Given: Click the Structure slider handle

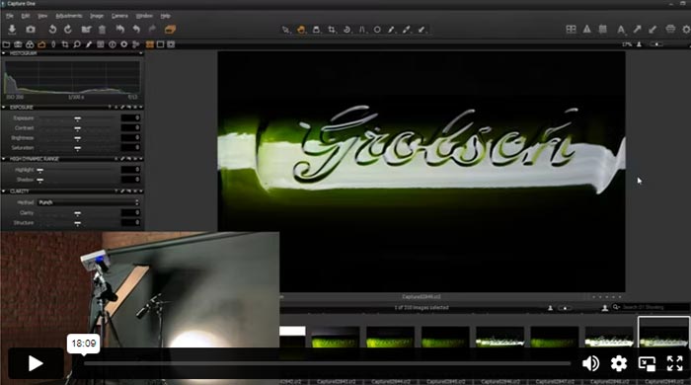Looking at the screenshot, I should 78,223.
